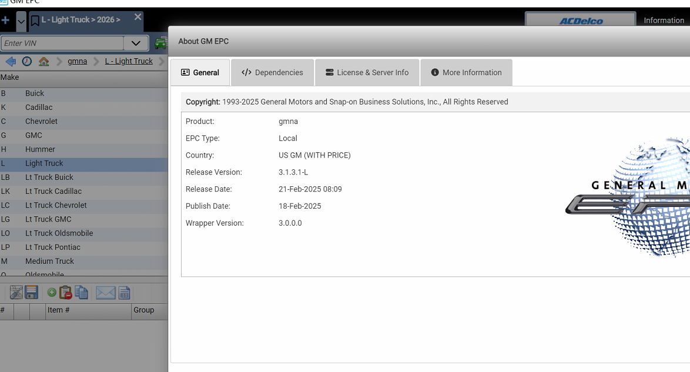Go to home via house icon

[43, 61]
